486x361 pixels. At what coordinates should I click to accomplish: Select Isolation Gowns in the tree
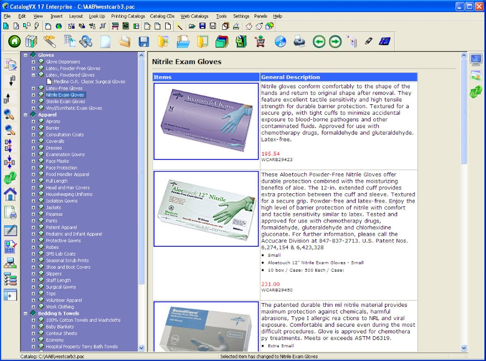click(62, 201)
